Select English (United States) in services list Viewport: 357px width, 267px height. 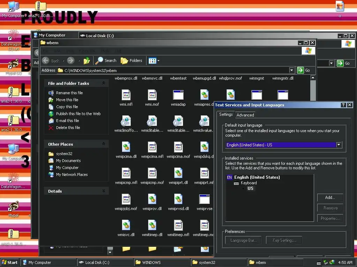[257, 177]
